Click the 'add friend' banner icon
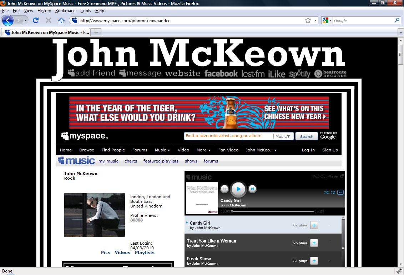404x275 pixels. (x=91, y=73)
